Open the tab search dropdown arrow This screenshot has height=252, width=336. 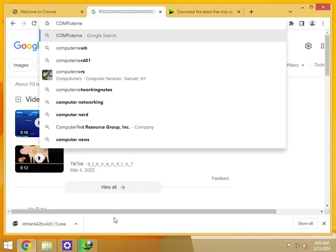click(290, 12)
